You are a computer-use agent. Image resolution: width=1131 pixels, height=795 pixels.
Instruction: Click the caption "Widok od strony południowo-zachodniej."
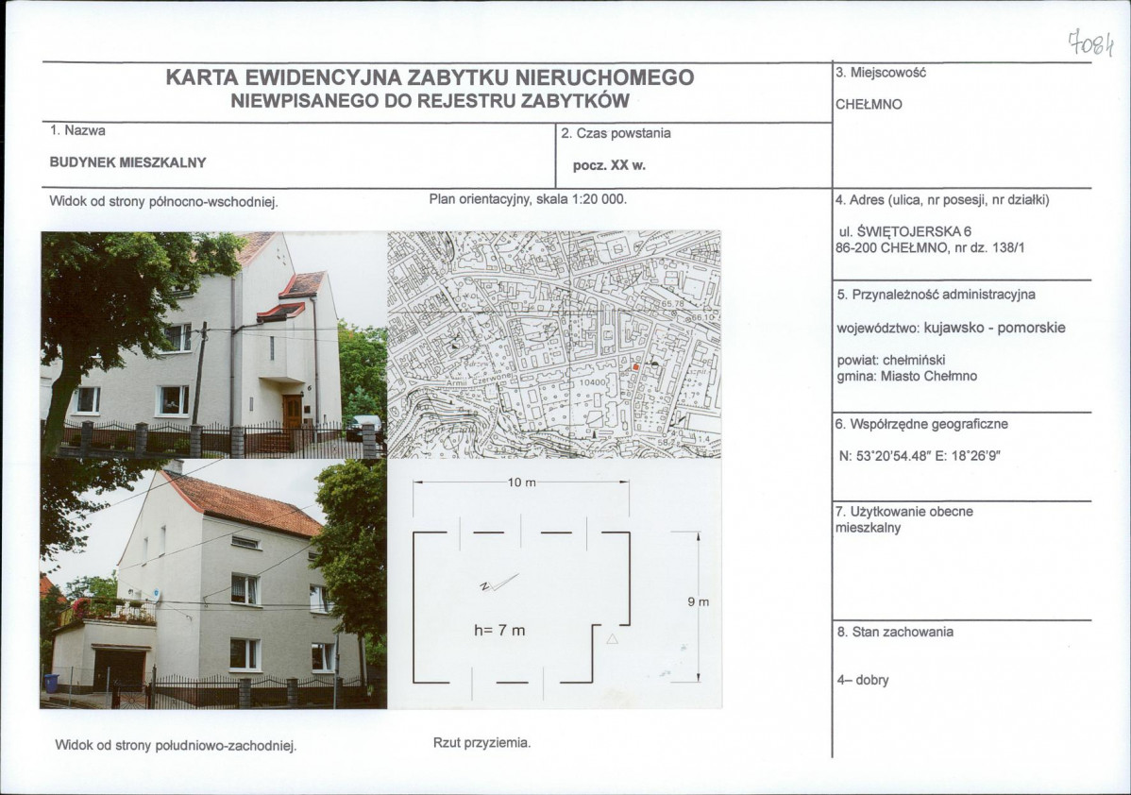click(x=176, y=745)
